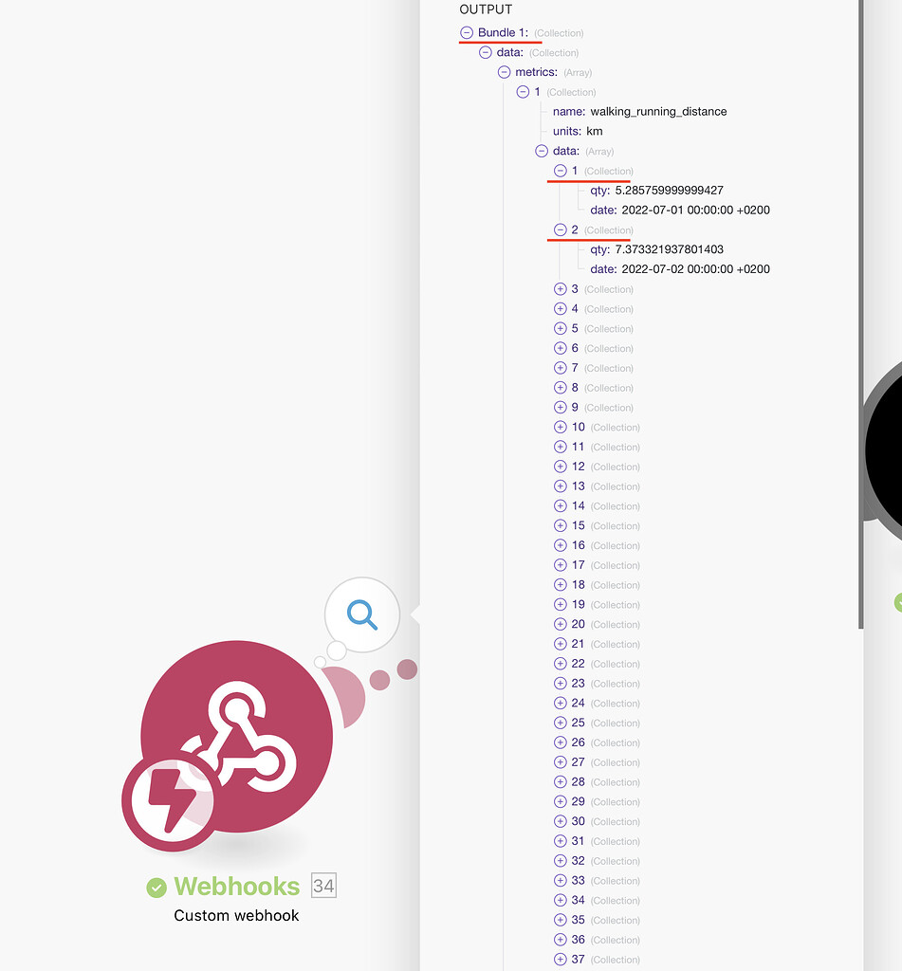
Task: Select the OUTPUT panel header
Action: pos(486,9)
